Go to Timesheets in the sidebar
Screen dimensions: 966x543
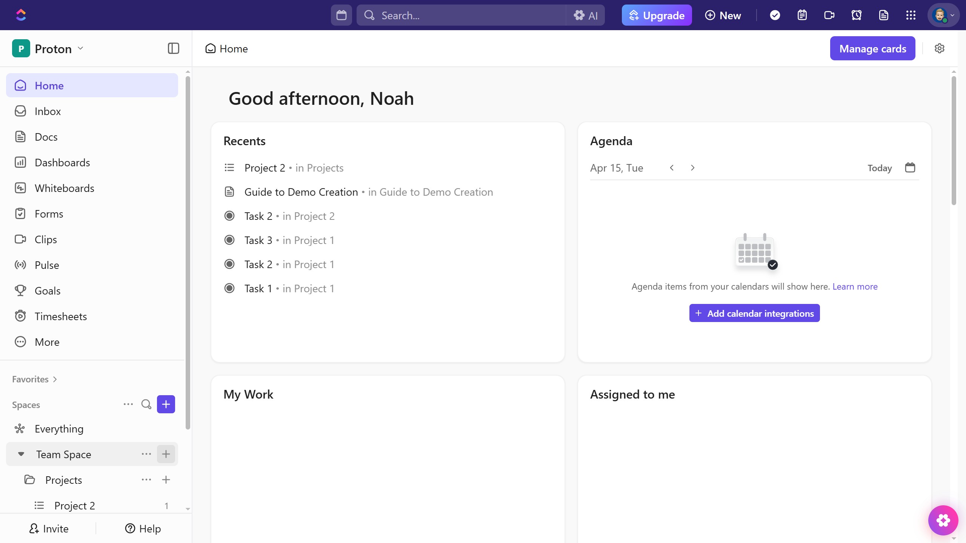(60, 316)
